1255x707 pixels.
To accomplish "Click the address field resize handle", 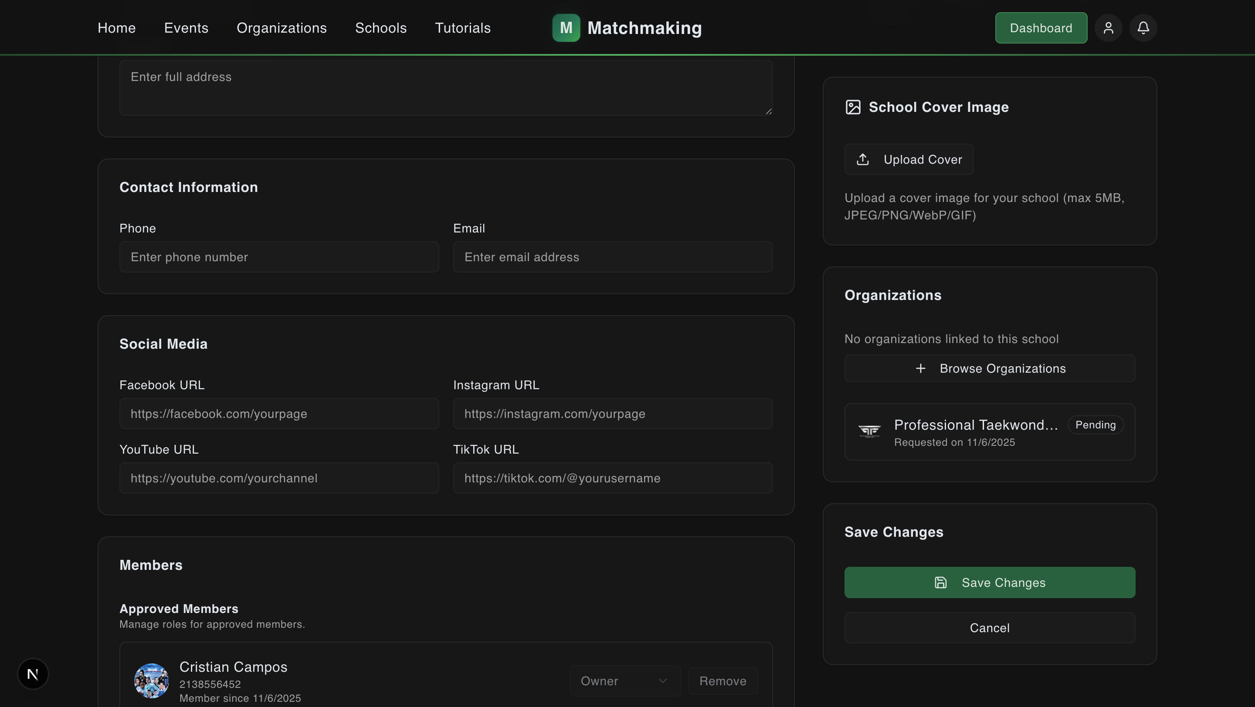I will [x=768, y=111].
